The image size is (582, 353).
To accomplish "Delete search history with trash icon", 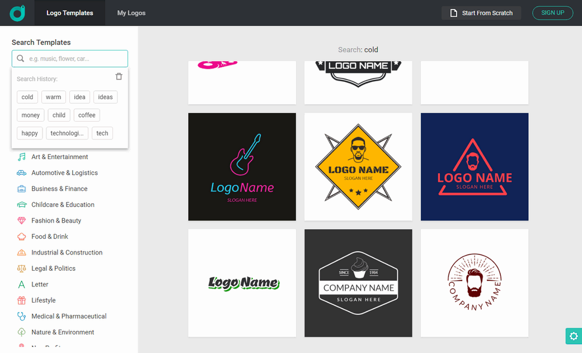I will pos(119,77).
